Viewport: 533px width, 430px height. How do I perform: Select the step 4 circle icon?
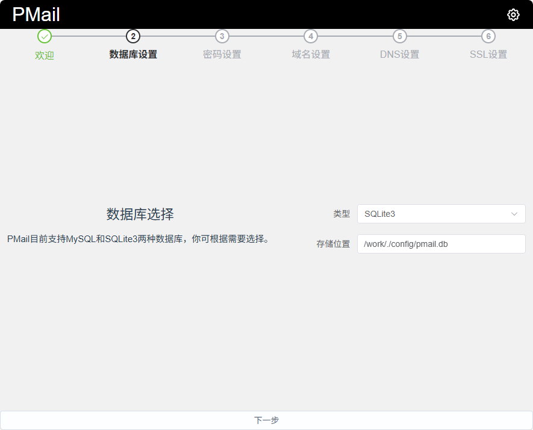pyautogui.click(x=311, y=36)
